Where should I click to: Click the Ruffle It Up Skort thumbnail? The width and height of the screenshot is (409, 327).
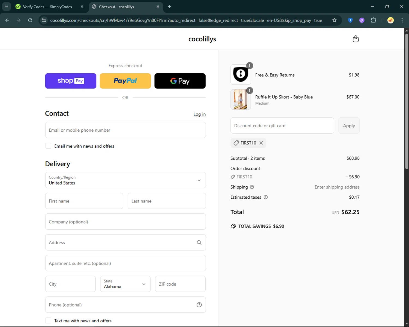(x=241, y=99)
